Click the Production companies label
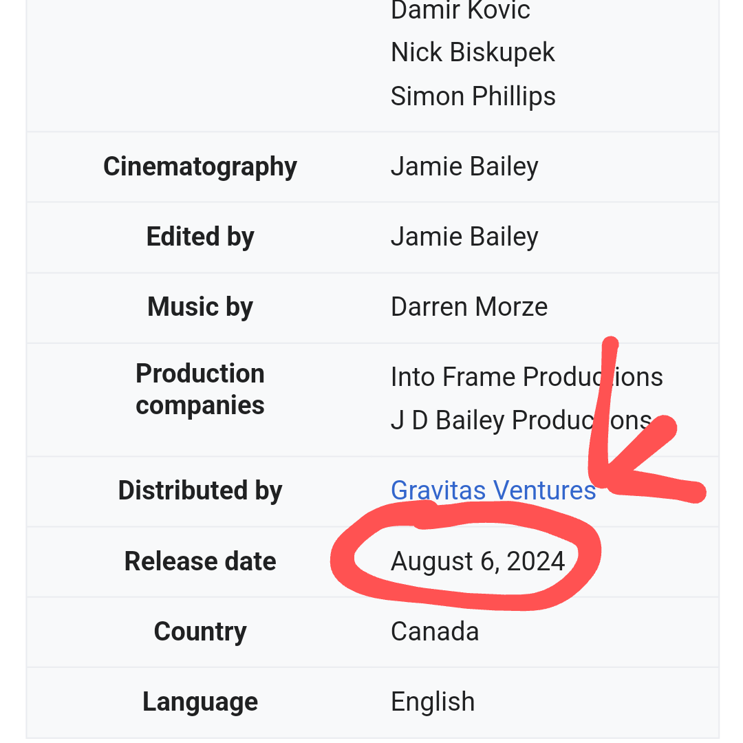 [x=200, y=389]
